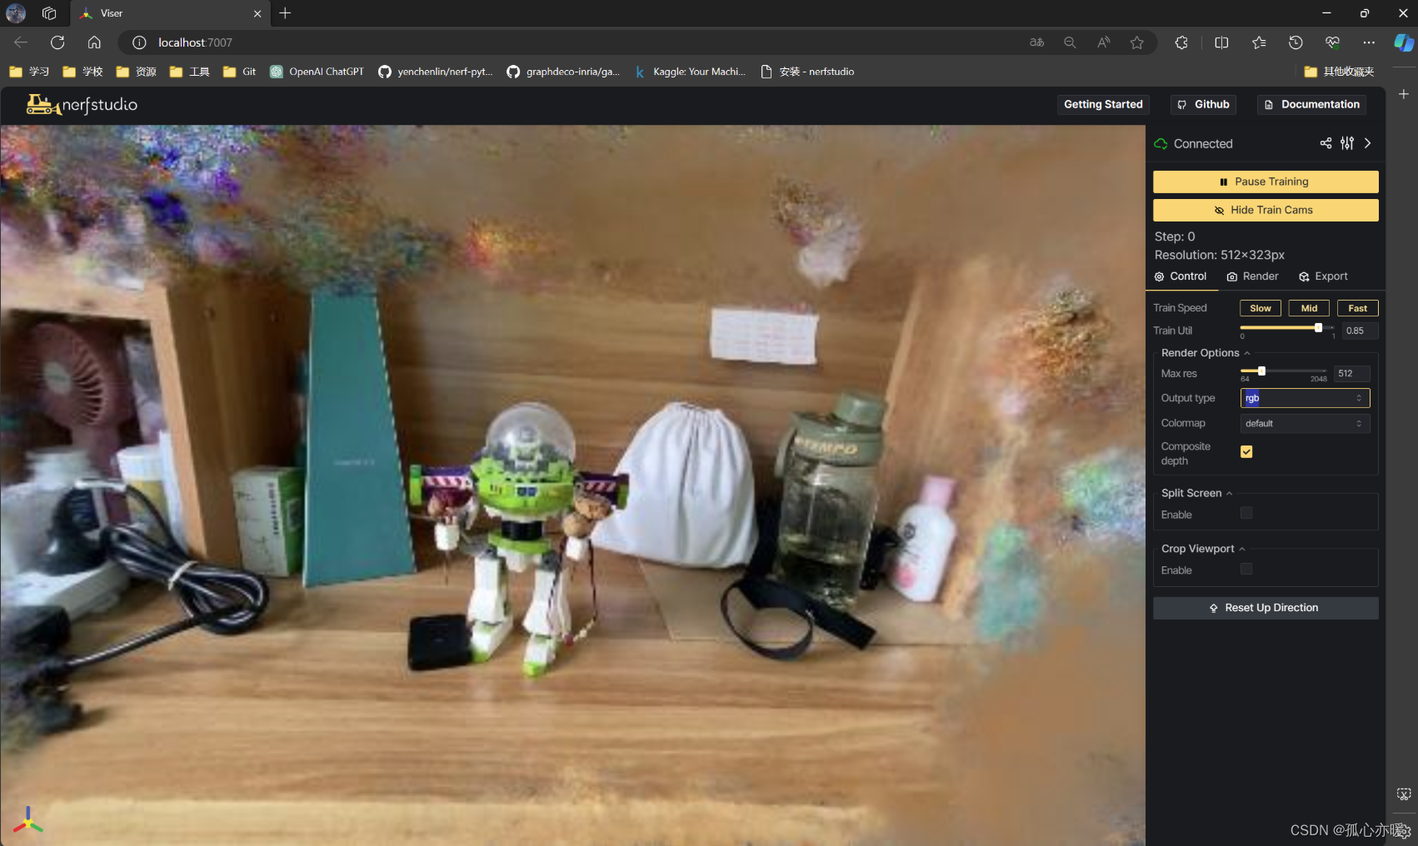Open the Output type dropdown
1418x846 pixels.
(x=1305, y=398)
